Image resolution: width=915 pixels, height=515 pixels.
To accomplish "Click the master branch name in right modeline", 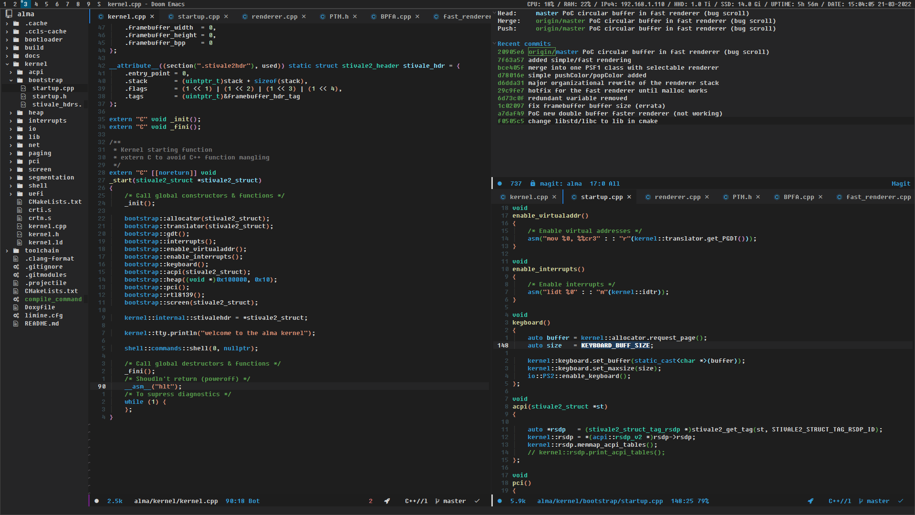I will click(878, 501).
